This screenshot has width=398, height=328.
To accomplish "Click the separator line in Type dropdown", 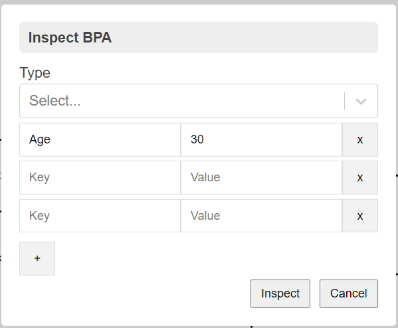I will (x=344, y=101).
